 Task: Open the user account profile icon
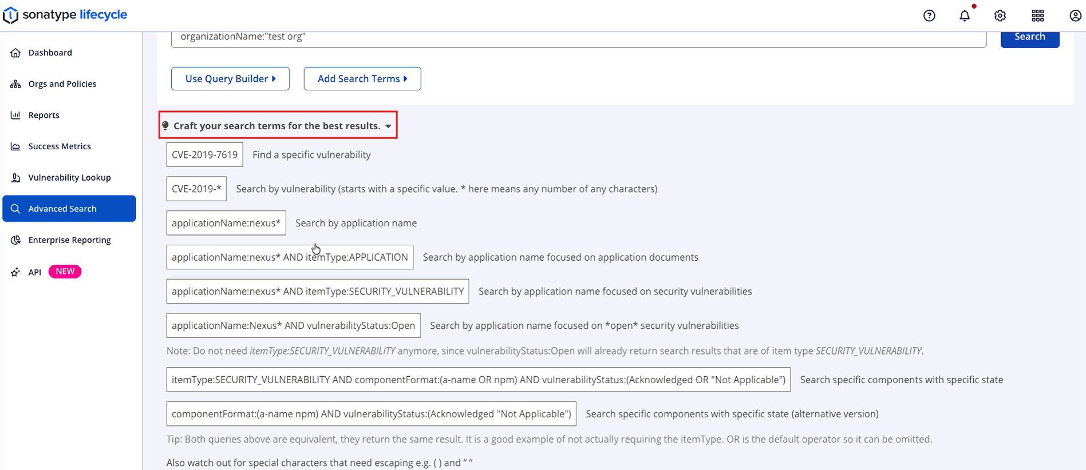[x=1075, y=15]
